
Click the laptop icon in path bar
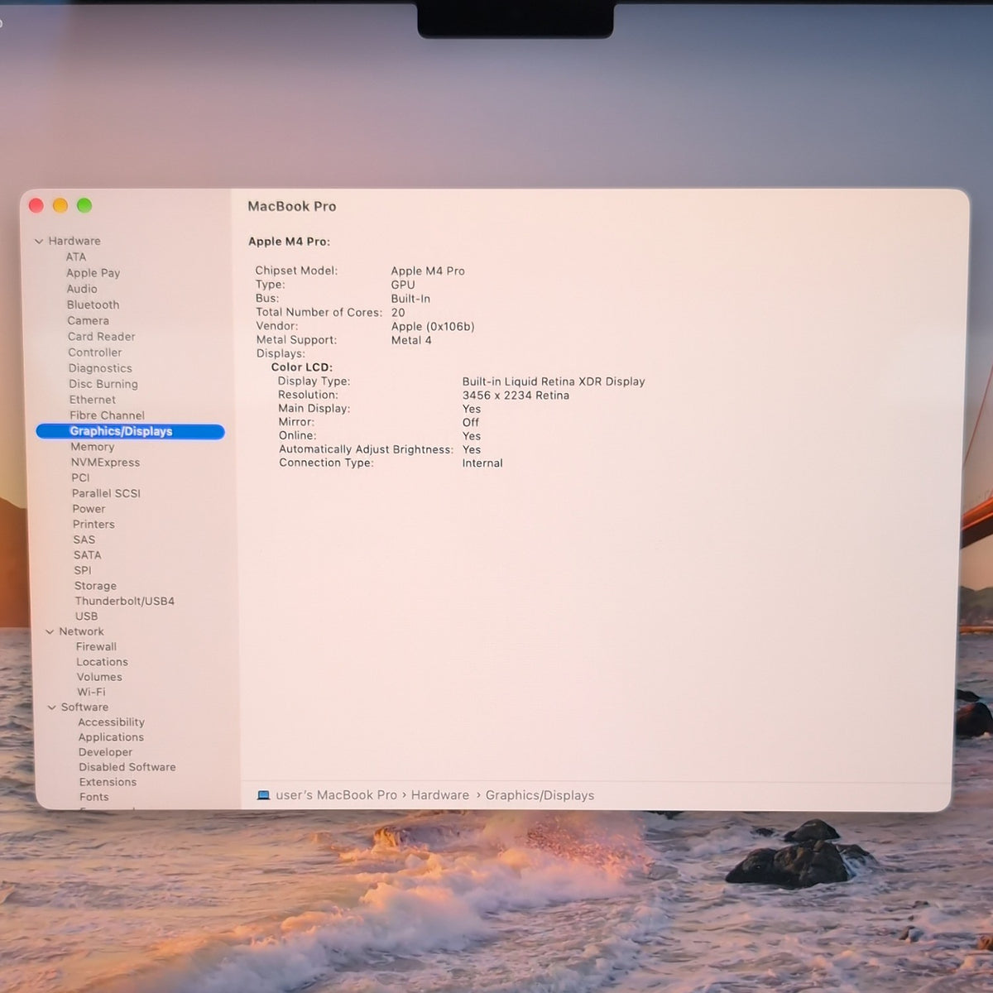(x=263, y=795)
